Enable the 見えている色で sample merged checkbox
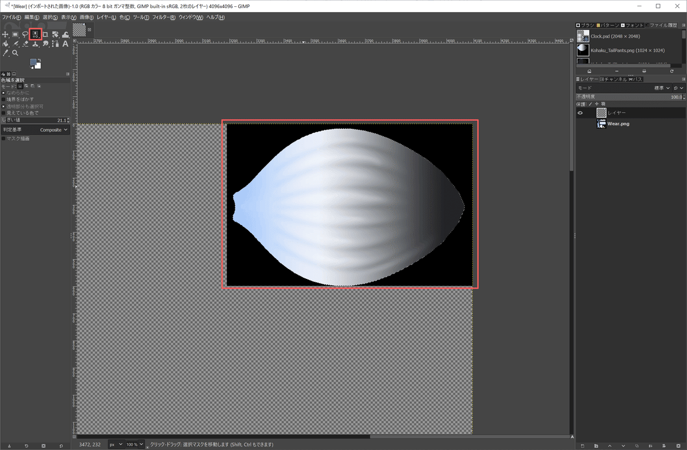 click(x=3, y=113)
